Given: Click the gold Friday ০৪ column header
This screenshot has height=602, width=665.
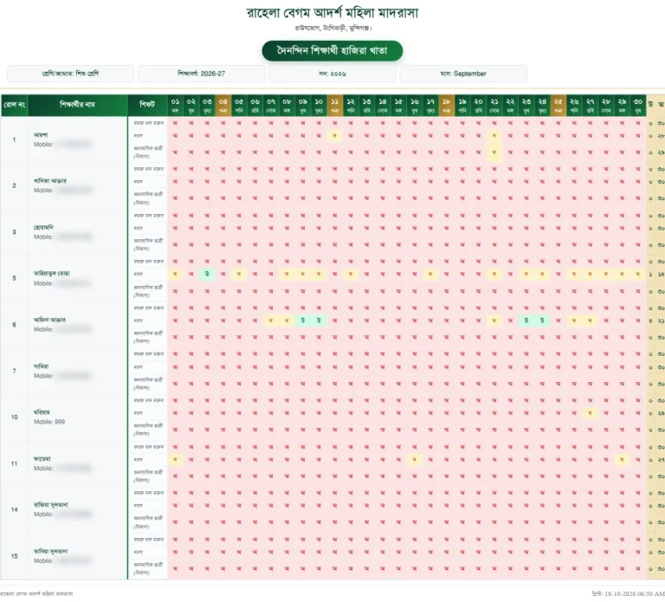Looking at the screenshot, I should pos(223,105).
